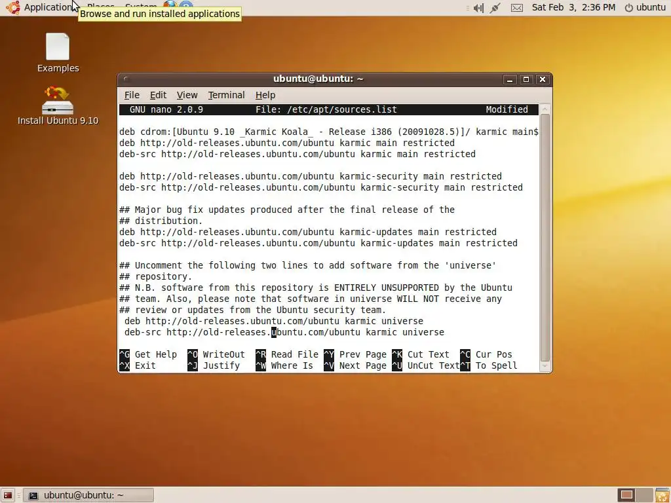Click the terminal window menu icon in titlebar
671x503 pixels.
tap(126, 79)
